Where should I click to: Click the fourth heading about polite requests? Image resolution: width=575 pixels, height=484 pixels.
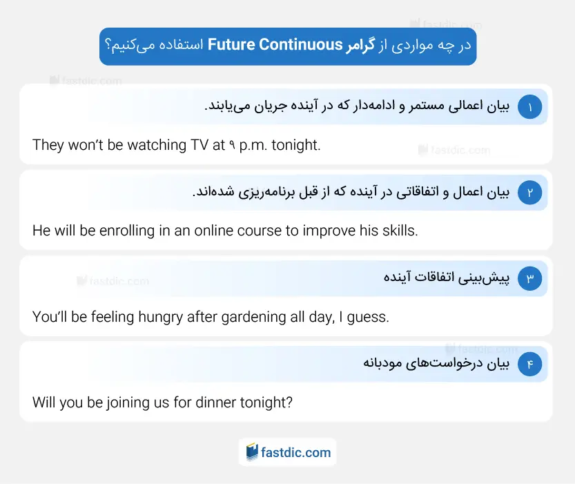coord(436,363)
